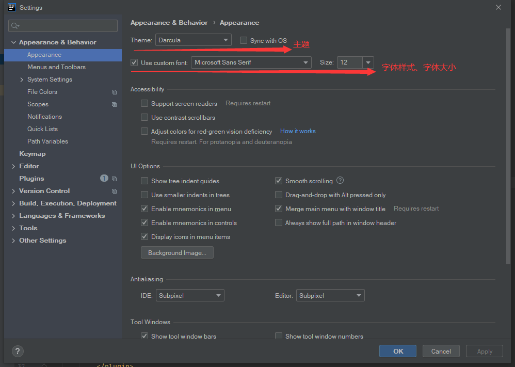This screenshot has width=515, height=367.
Task: Enable Use contrast scrollbars
Action: (x=144, y=117)
